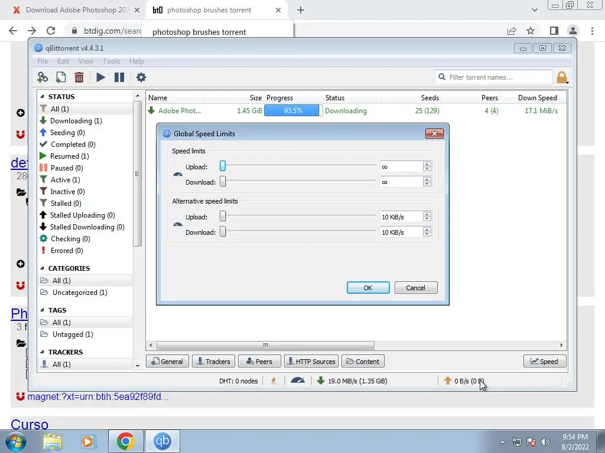
Task: Increase the Alternative Upload limit spinner
Action: [427, 214]
